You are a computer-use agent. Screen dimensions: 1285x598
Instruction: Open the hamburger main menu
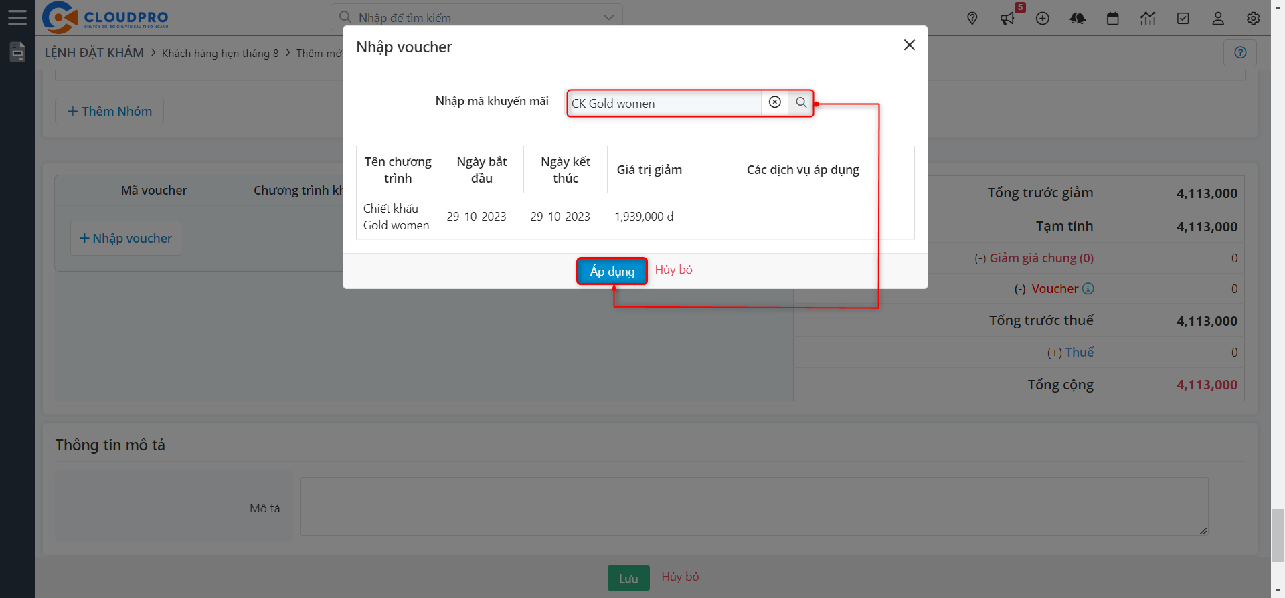(17, 17)
